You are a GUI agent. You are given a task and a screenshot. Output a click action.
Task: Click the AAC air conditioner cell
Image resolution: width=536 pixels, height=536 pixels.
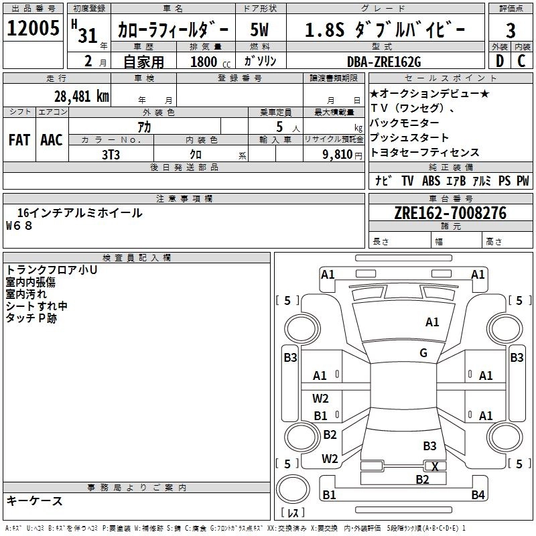[x=51, y=139]
